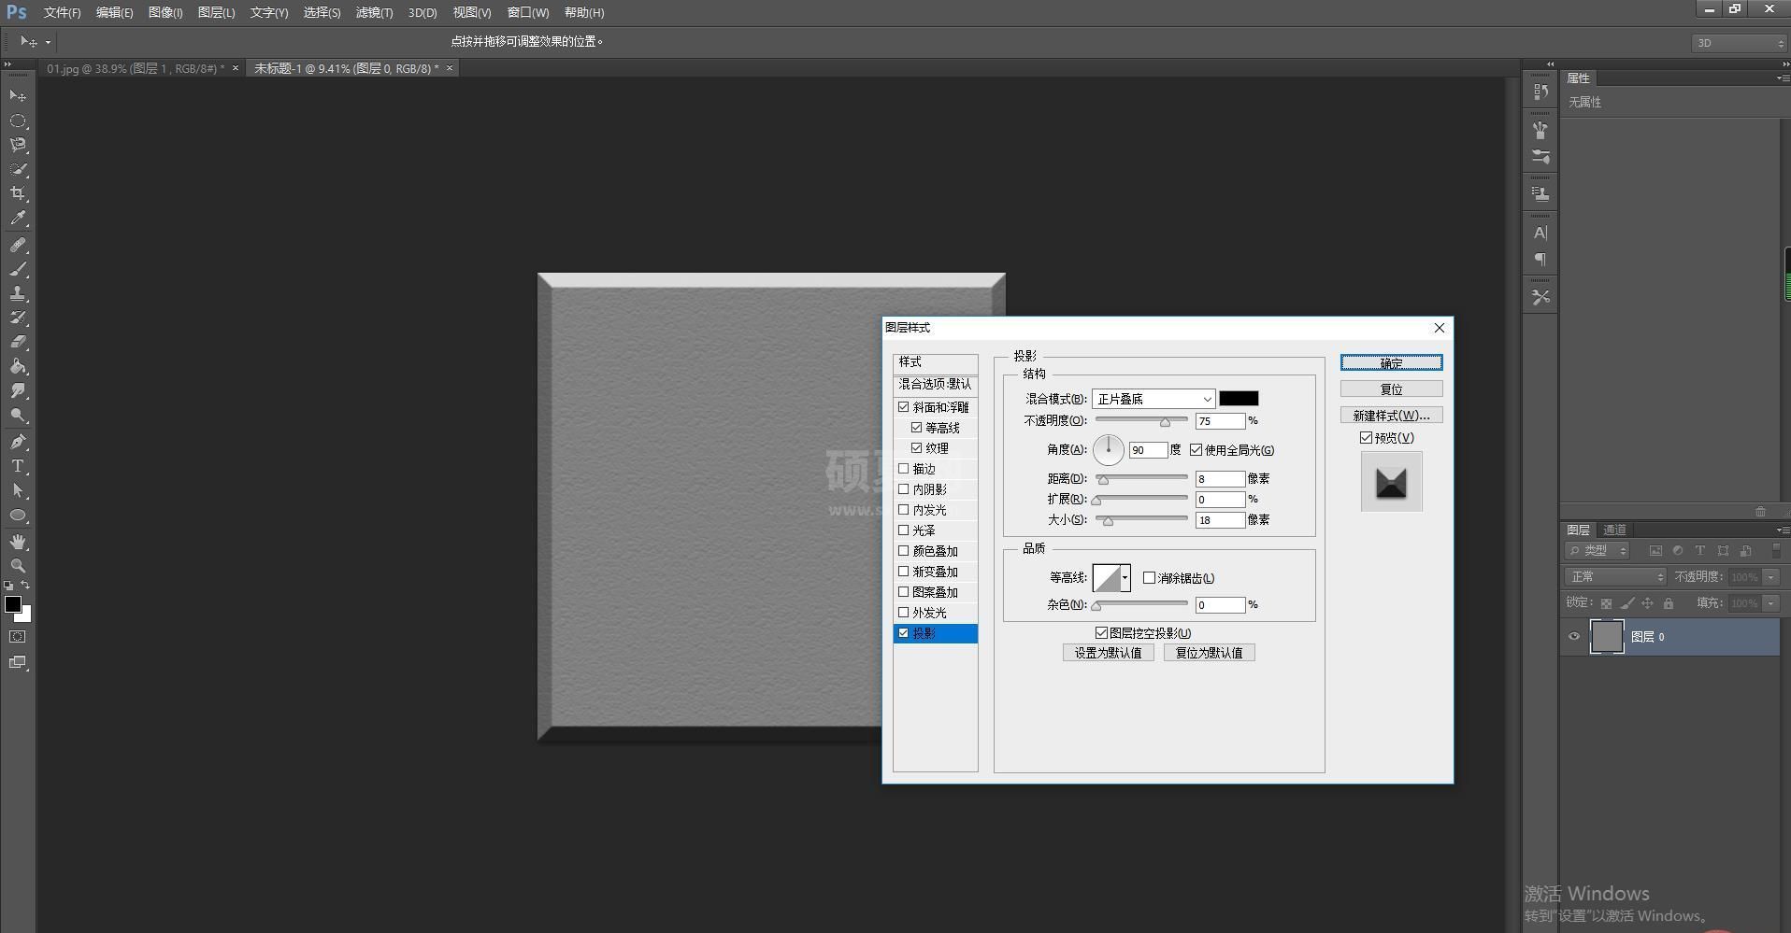1791x933 pixels.
Task: Select the Path Selection tool
Action: pyautogui.click(x=18, y=490)
